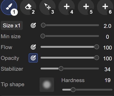Screen dimensions: 114x96
Task: Click the Flow slider handle
Action: (97, 47)
